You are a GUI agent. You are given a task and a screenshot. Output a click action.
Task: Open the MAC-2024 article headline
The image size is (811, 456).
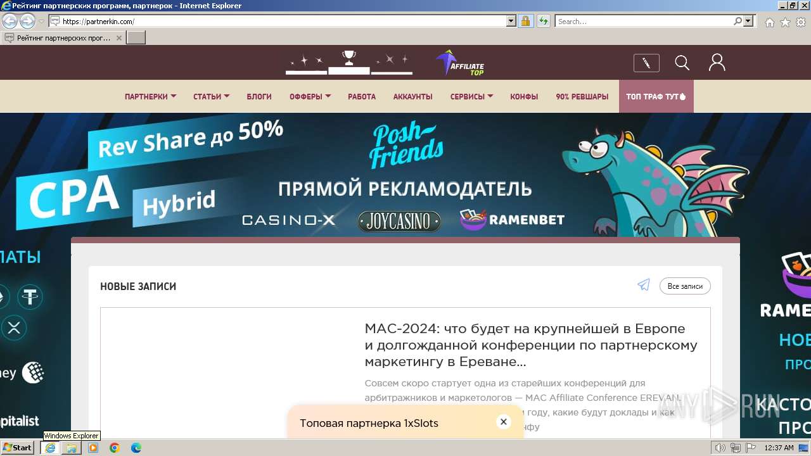[x=531, y=345]
